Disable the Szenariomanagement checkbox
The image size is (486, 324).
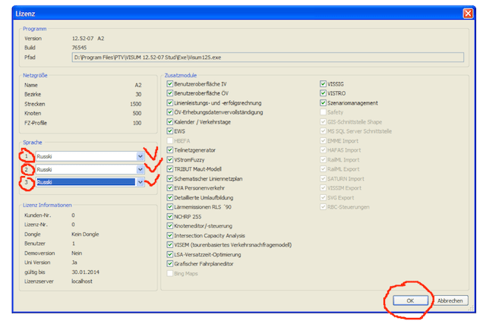(x=323, y=102)
